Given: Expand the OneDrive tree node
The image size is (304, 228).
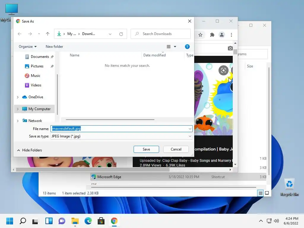Looking at the screenshot, I should pyautogui.click(x=18, y=97).
